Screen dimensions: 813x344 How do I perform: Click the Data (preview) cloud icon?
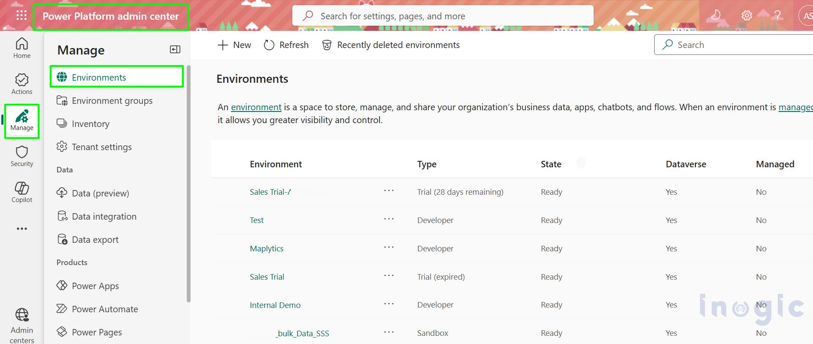tap(62, 193)
